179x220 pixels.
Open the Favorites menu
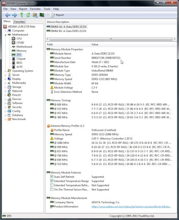tap(35, 9)
